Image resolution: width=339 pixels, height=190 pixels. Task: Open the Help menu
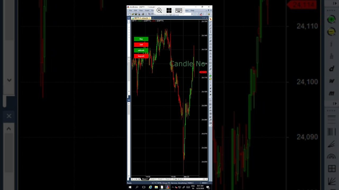coord(192,10)
